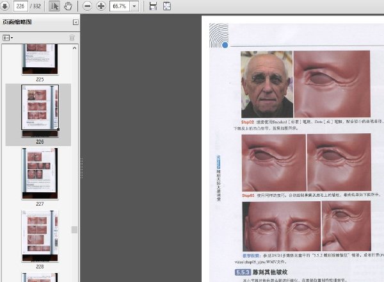The width and height of the screenshot is (384, 282).
Task: Collapse the page thumbnails panel
Action: (x=76, y=22)
